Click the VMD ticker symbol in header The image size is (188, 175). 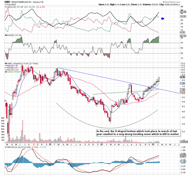[7, 2]
